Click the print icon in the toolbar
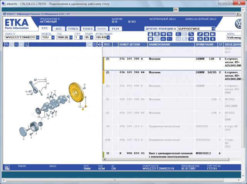Viewport: 247px width, 184px height. click(x=151, y=34)
